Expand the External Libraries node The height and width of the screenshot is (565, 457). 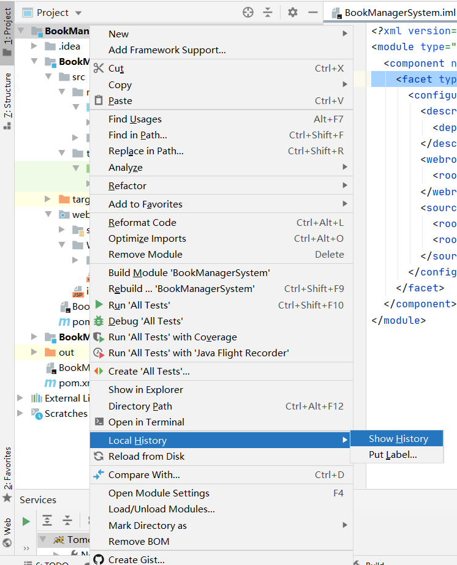pos(20,398)
